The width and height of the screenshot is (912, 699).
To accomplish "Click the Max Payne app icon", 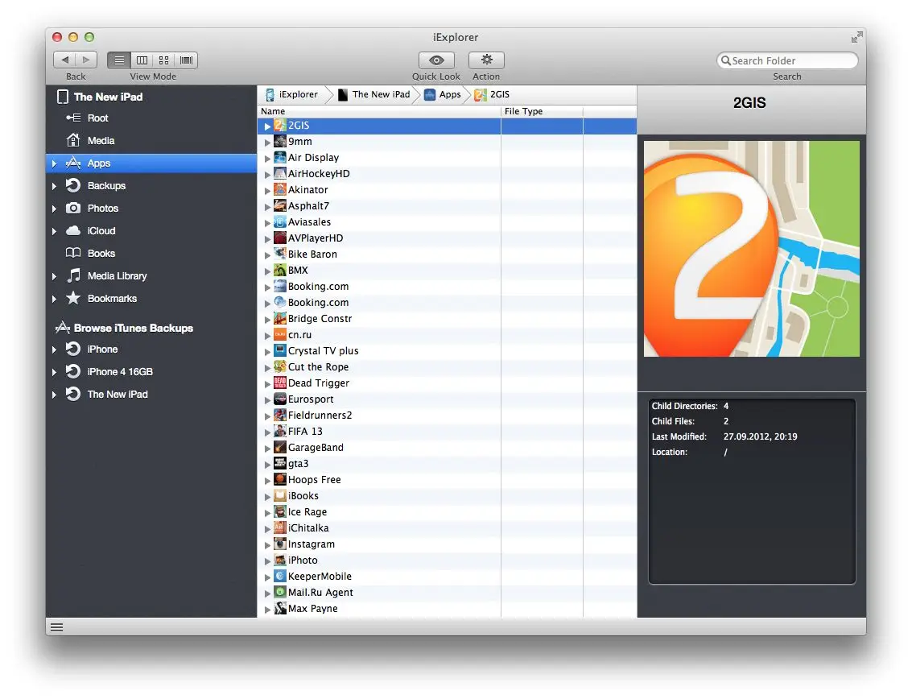I will click(280, 609).
